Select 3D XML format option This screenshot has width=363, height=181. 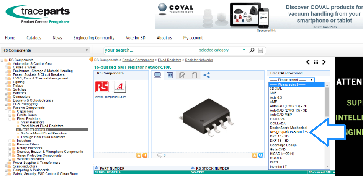coord(276,89)
